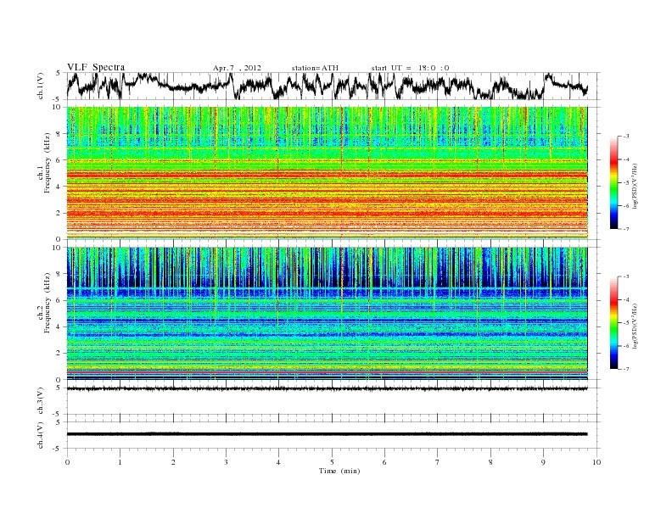Viewport: 672px width, 519px height.
Task: Click time axis tick label "6"
Action: 384,462
